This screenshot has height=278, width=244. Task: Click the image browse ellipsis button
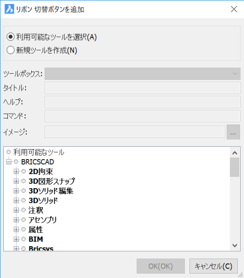[x=233, y=132]
